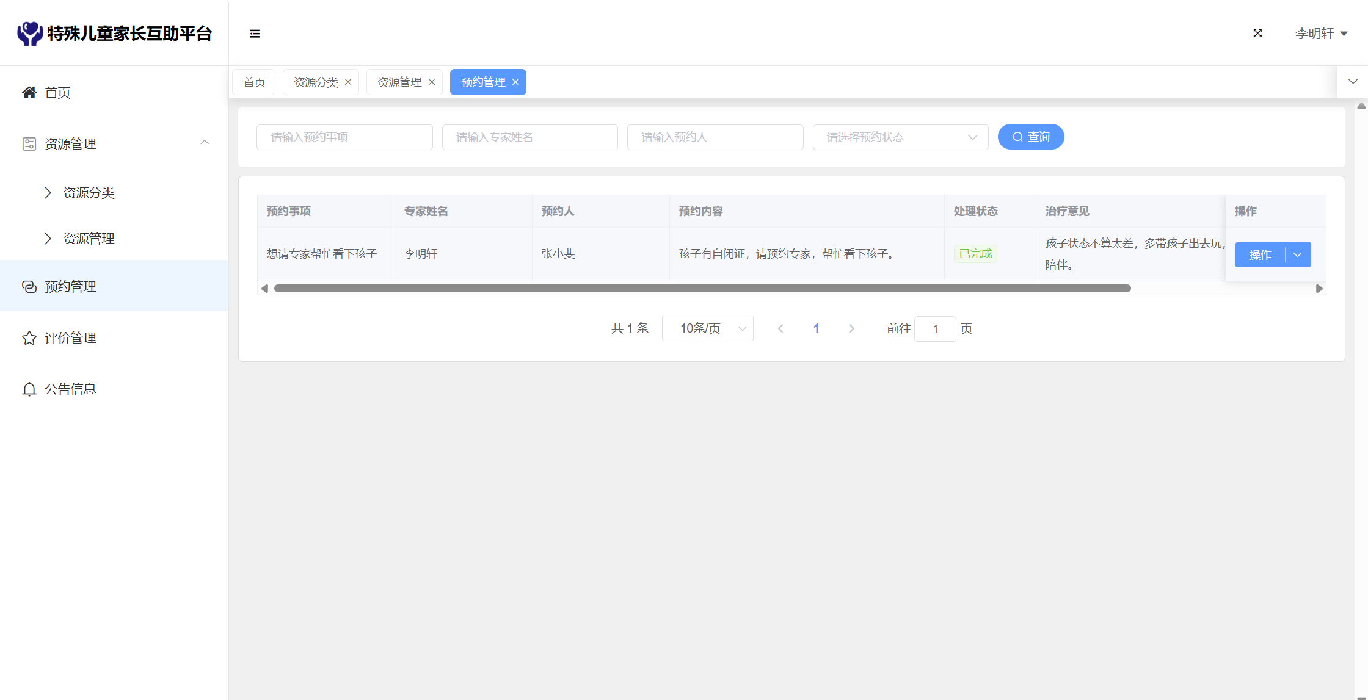Click the home icon in sidebar

(29, 92)
